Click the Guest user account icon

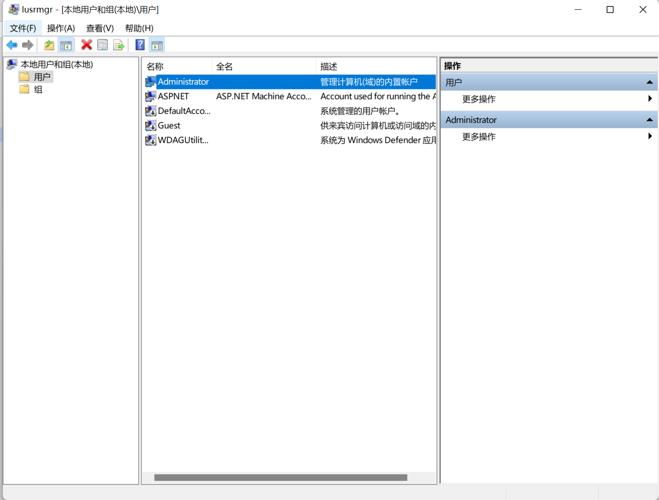pyautogui.click(x=151, y=126)
